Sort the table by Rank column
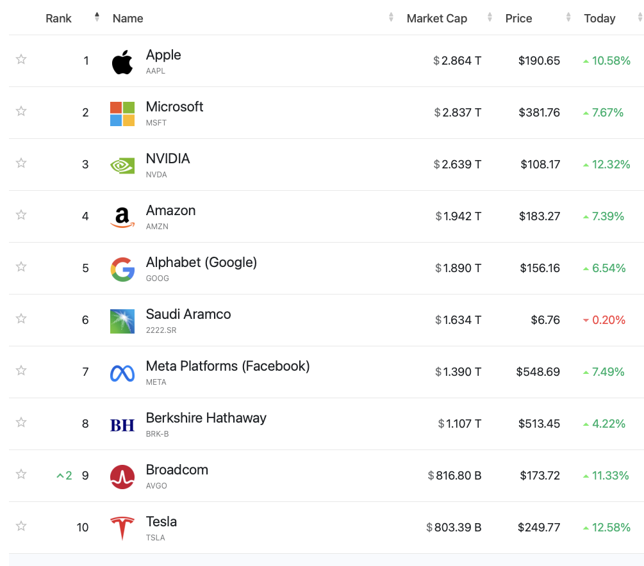644x566 pixels. click(x=59, y=19)
